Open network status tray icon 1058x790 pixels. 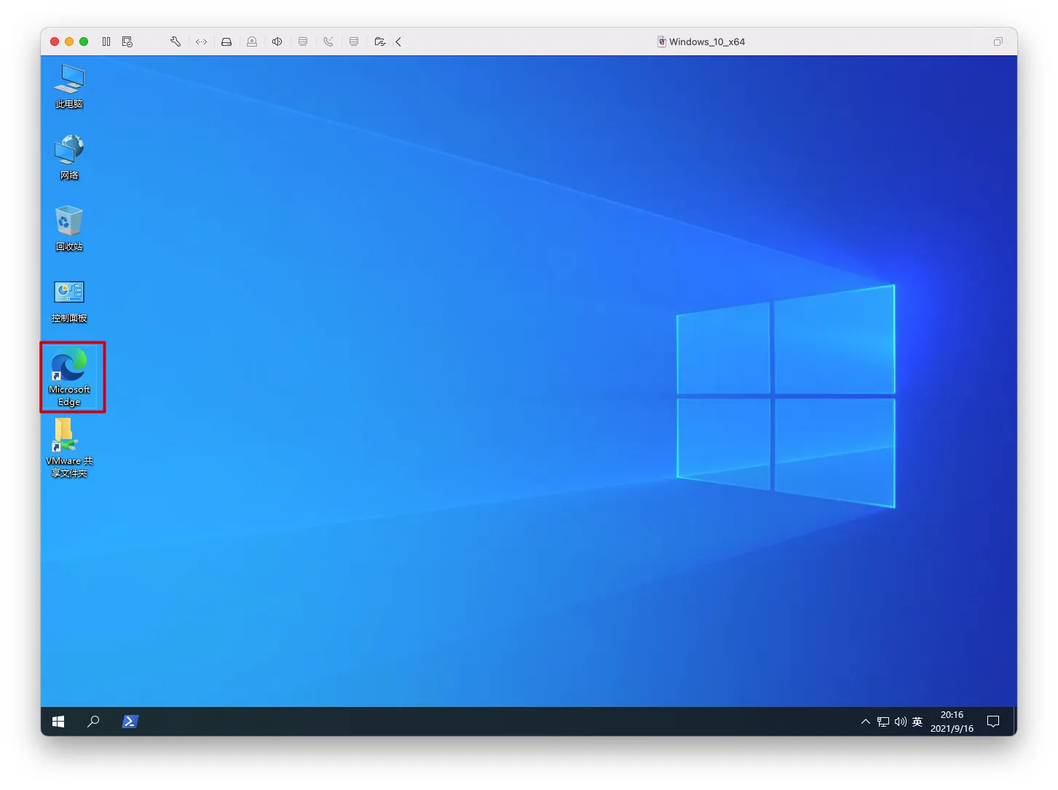883,722
